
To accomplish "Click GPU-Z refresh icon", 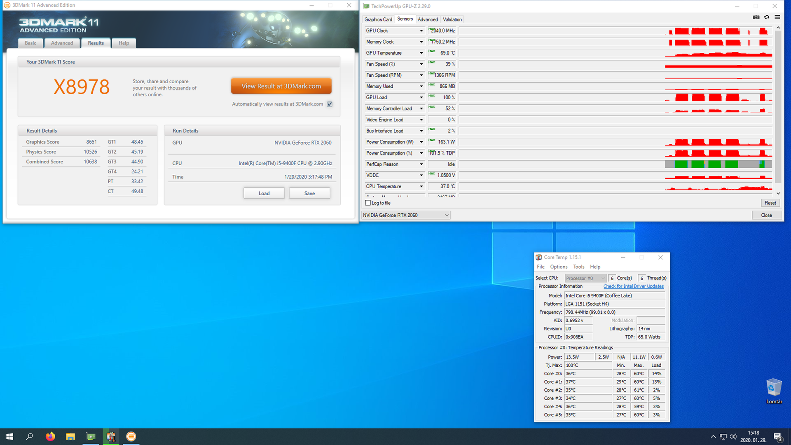I will pyautogui.click(x=767, y=17).
